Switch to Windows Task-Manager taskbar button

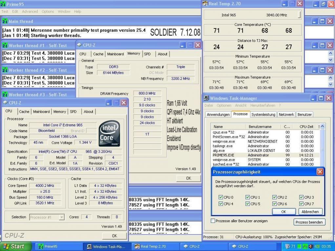(107, 246)
